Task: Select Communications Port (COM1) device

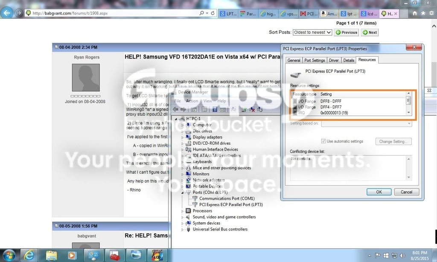Action: click(x=227, y=198)
